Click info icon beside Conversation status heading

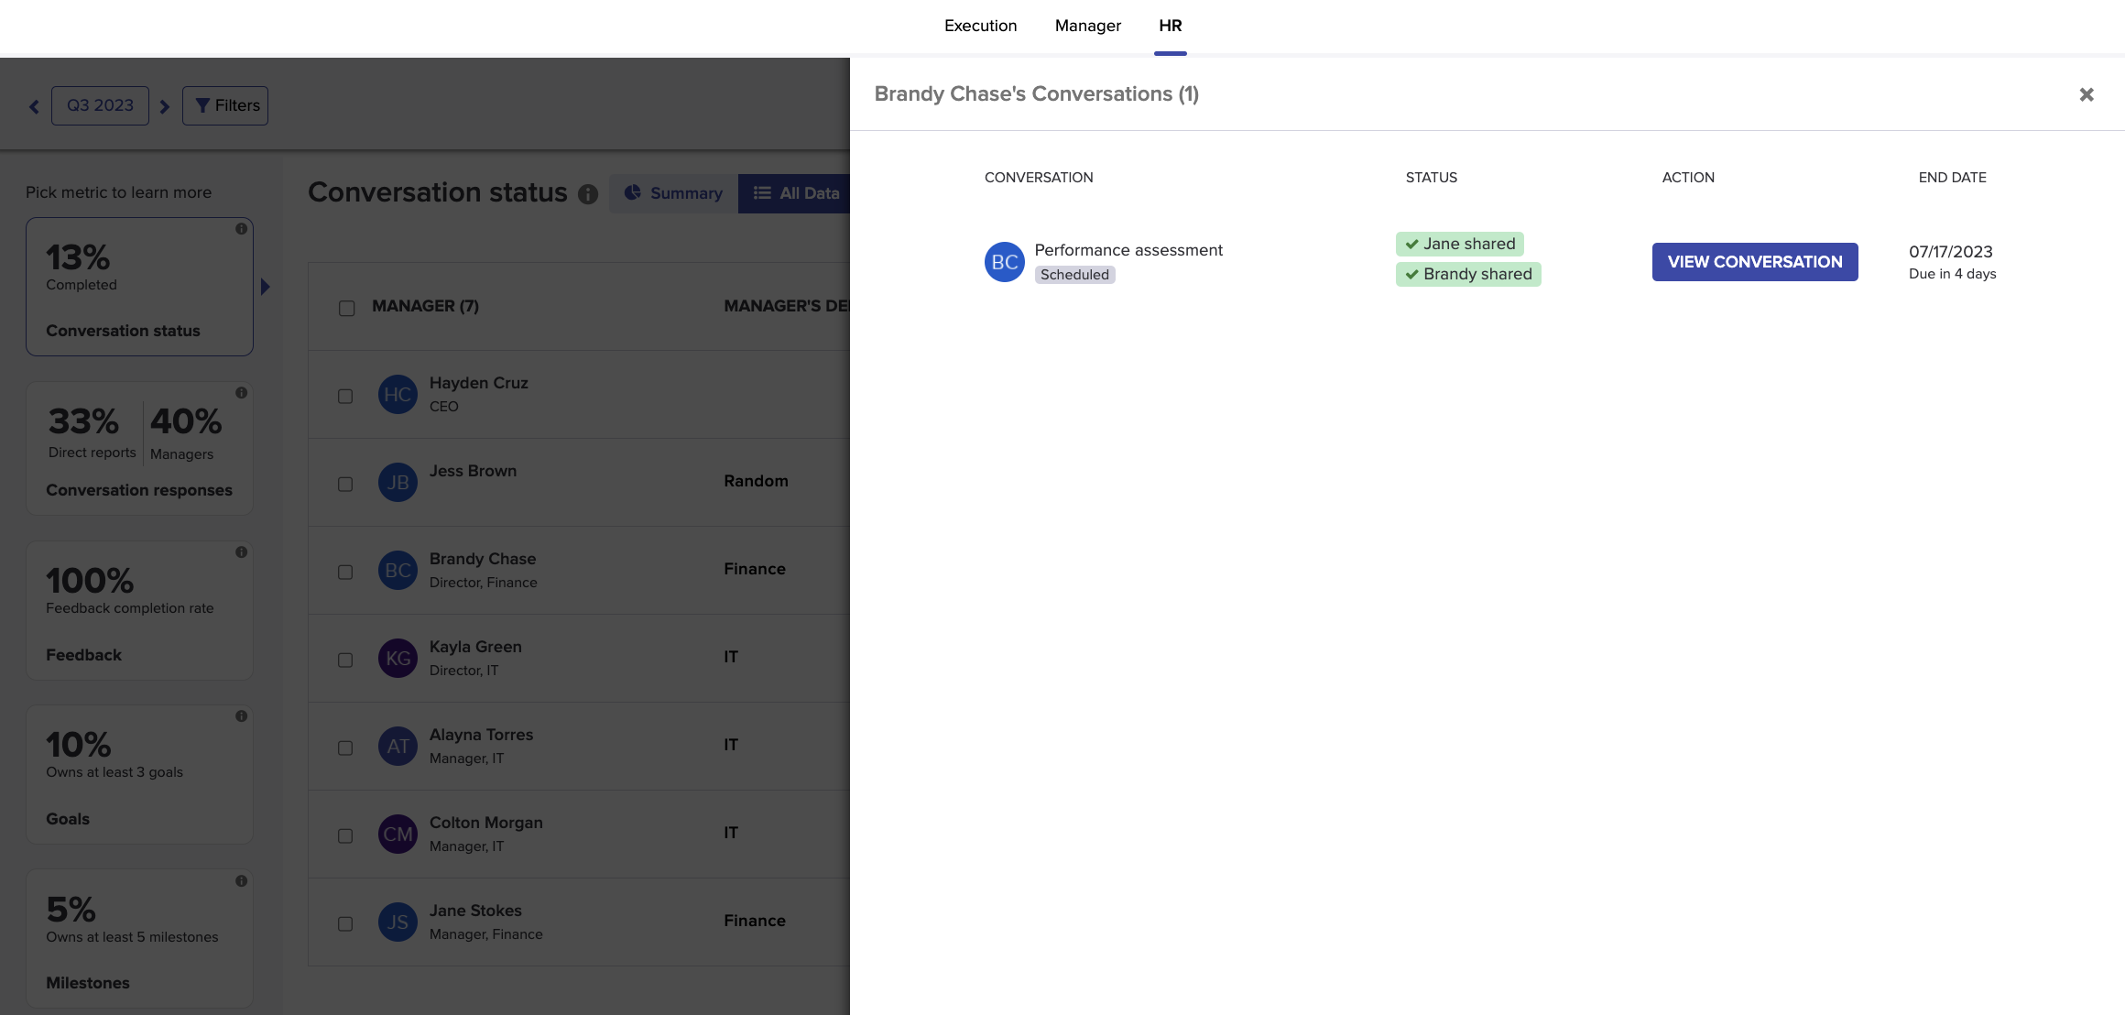tap(588, 194)
